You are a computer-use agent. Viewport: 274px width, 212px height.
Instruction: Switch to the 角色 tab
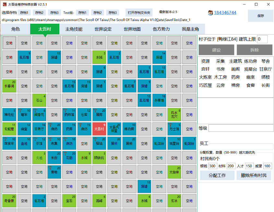point(16,29)
